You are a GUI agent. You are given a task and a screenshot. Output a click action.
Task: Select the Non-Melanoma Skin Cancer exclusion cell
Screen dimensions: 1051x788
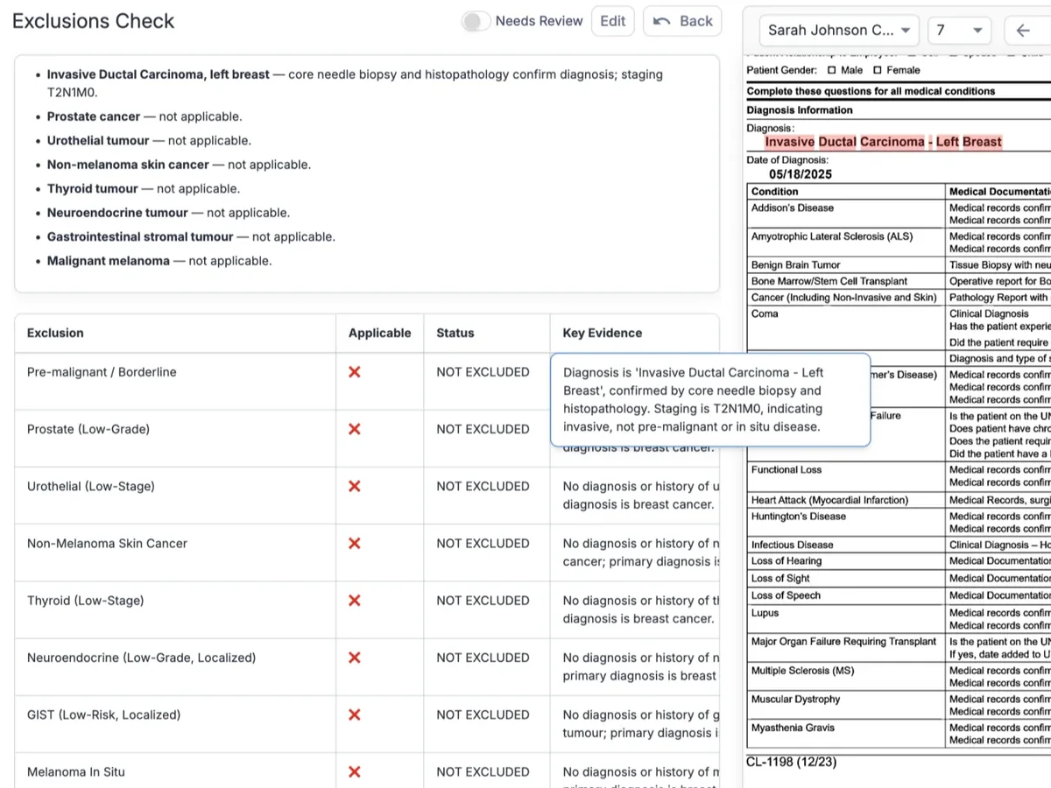click(x=175, y=552)
